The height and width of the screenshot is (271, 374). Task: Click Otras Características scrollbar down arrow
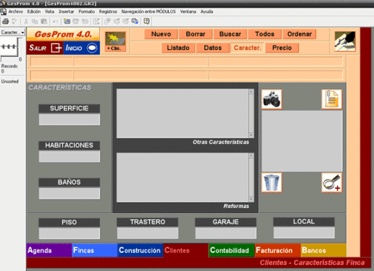point(251,135)
